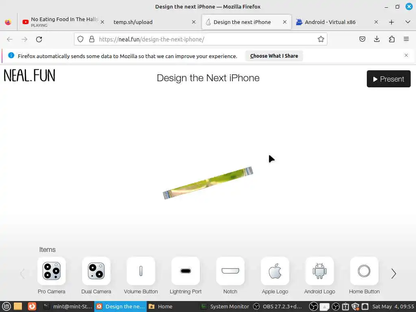Close the Android - Virtual x86 tab
Viewport: 416px width, 312px height.
[376, 22]
